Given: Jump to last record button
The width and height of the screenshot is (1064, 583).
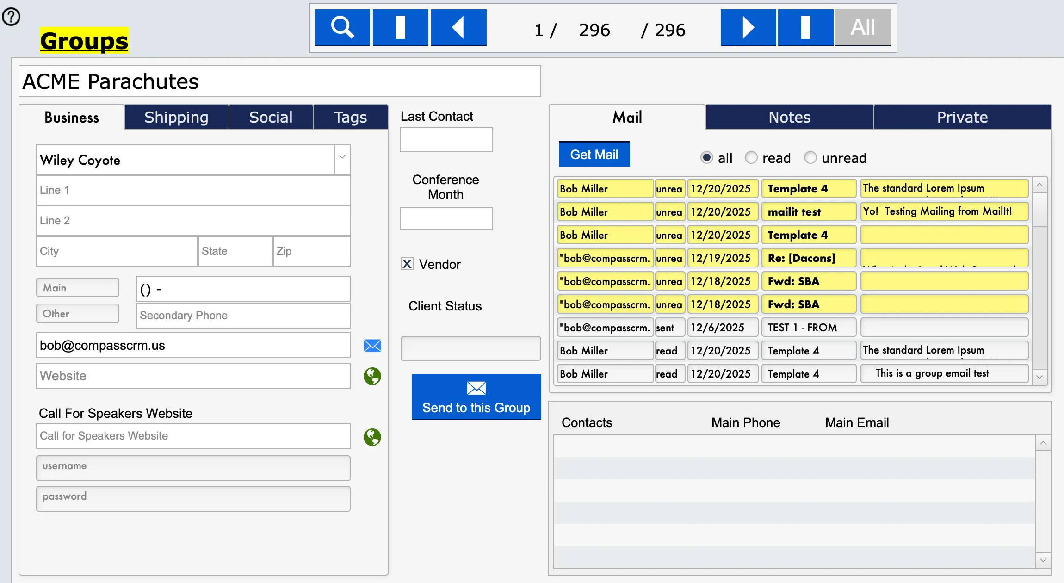Looking at the screenshot, I should [x=805, y=27].
